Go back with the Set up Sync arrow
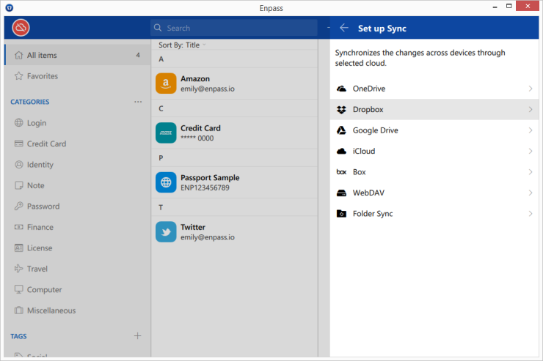The image size is (543, 361). click(344, 28)
